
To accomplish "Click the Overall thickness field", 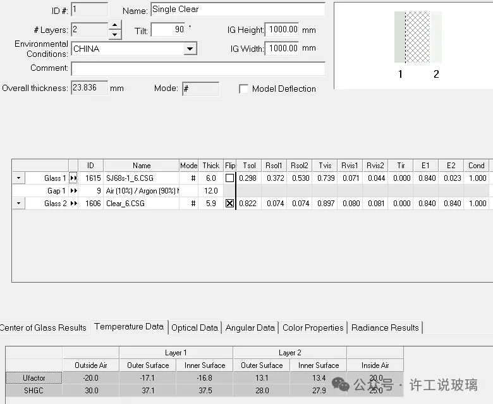I will [90, 88].
